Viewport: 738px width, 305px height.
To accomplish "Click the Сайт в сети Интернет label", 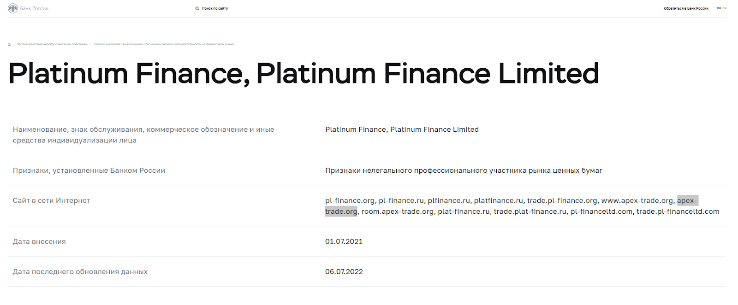I will 51,200.
